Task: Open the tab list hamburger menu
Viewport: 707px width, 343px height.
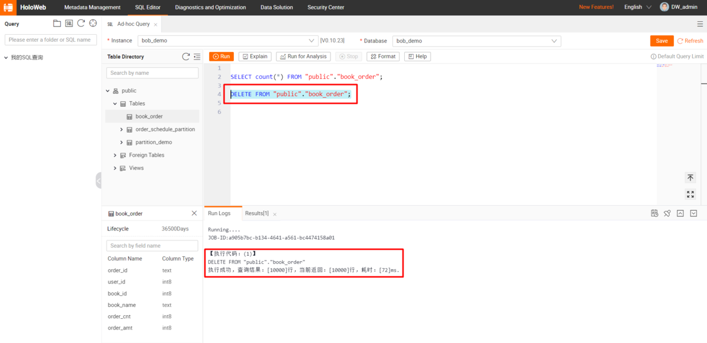Action: [700, 24]
